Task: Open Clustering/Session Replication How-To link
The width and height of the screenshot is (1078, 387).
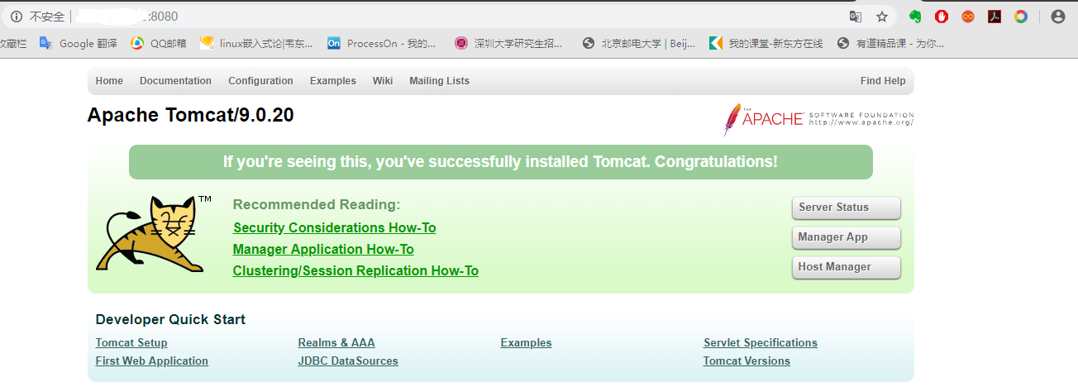Action: pyautogui.click(x=355, y=270)
